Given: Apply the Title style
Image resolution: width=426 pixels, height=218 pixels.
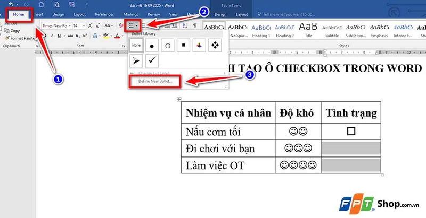Looking at the screenshot, I should pos(308,31).
